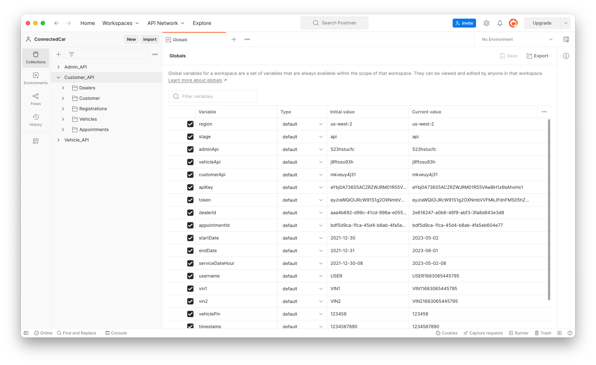
Task: Open Capture requests
Action: coord(483,333)
